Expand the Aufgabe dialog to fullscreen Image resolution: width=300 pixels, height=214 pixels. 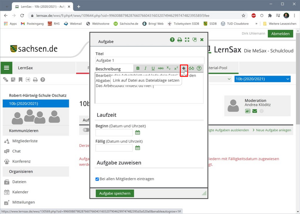coord(187,40)
